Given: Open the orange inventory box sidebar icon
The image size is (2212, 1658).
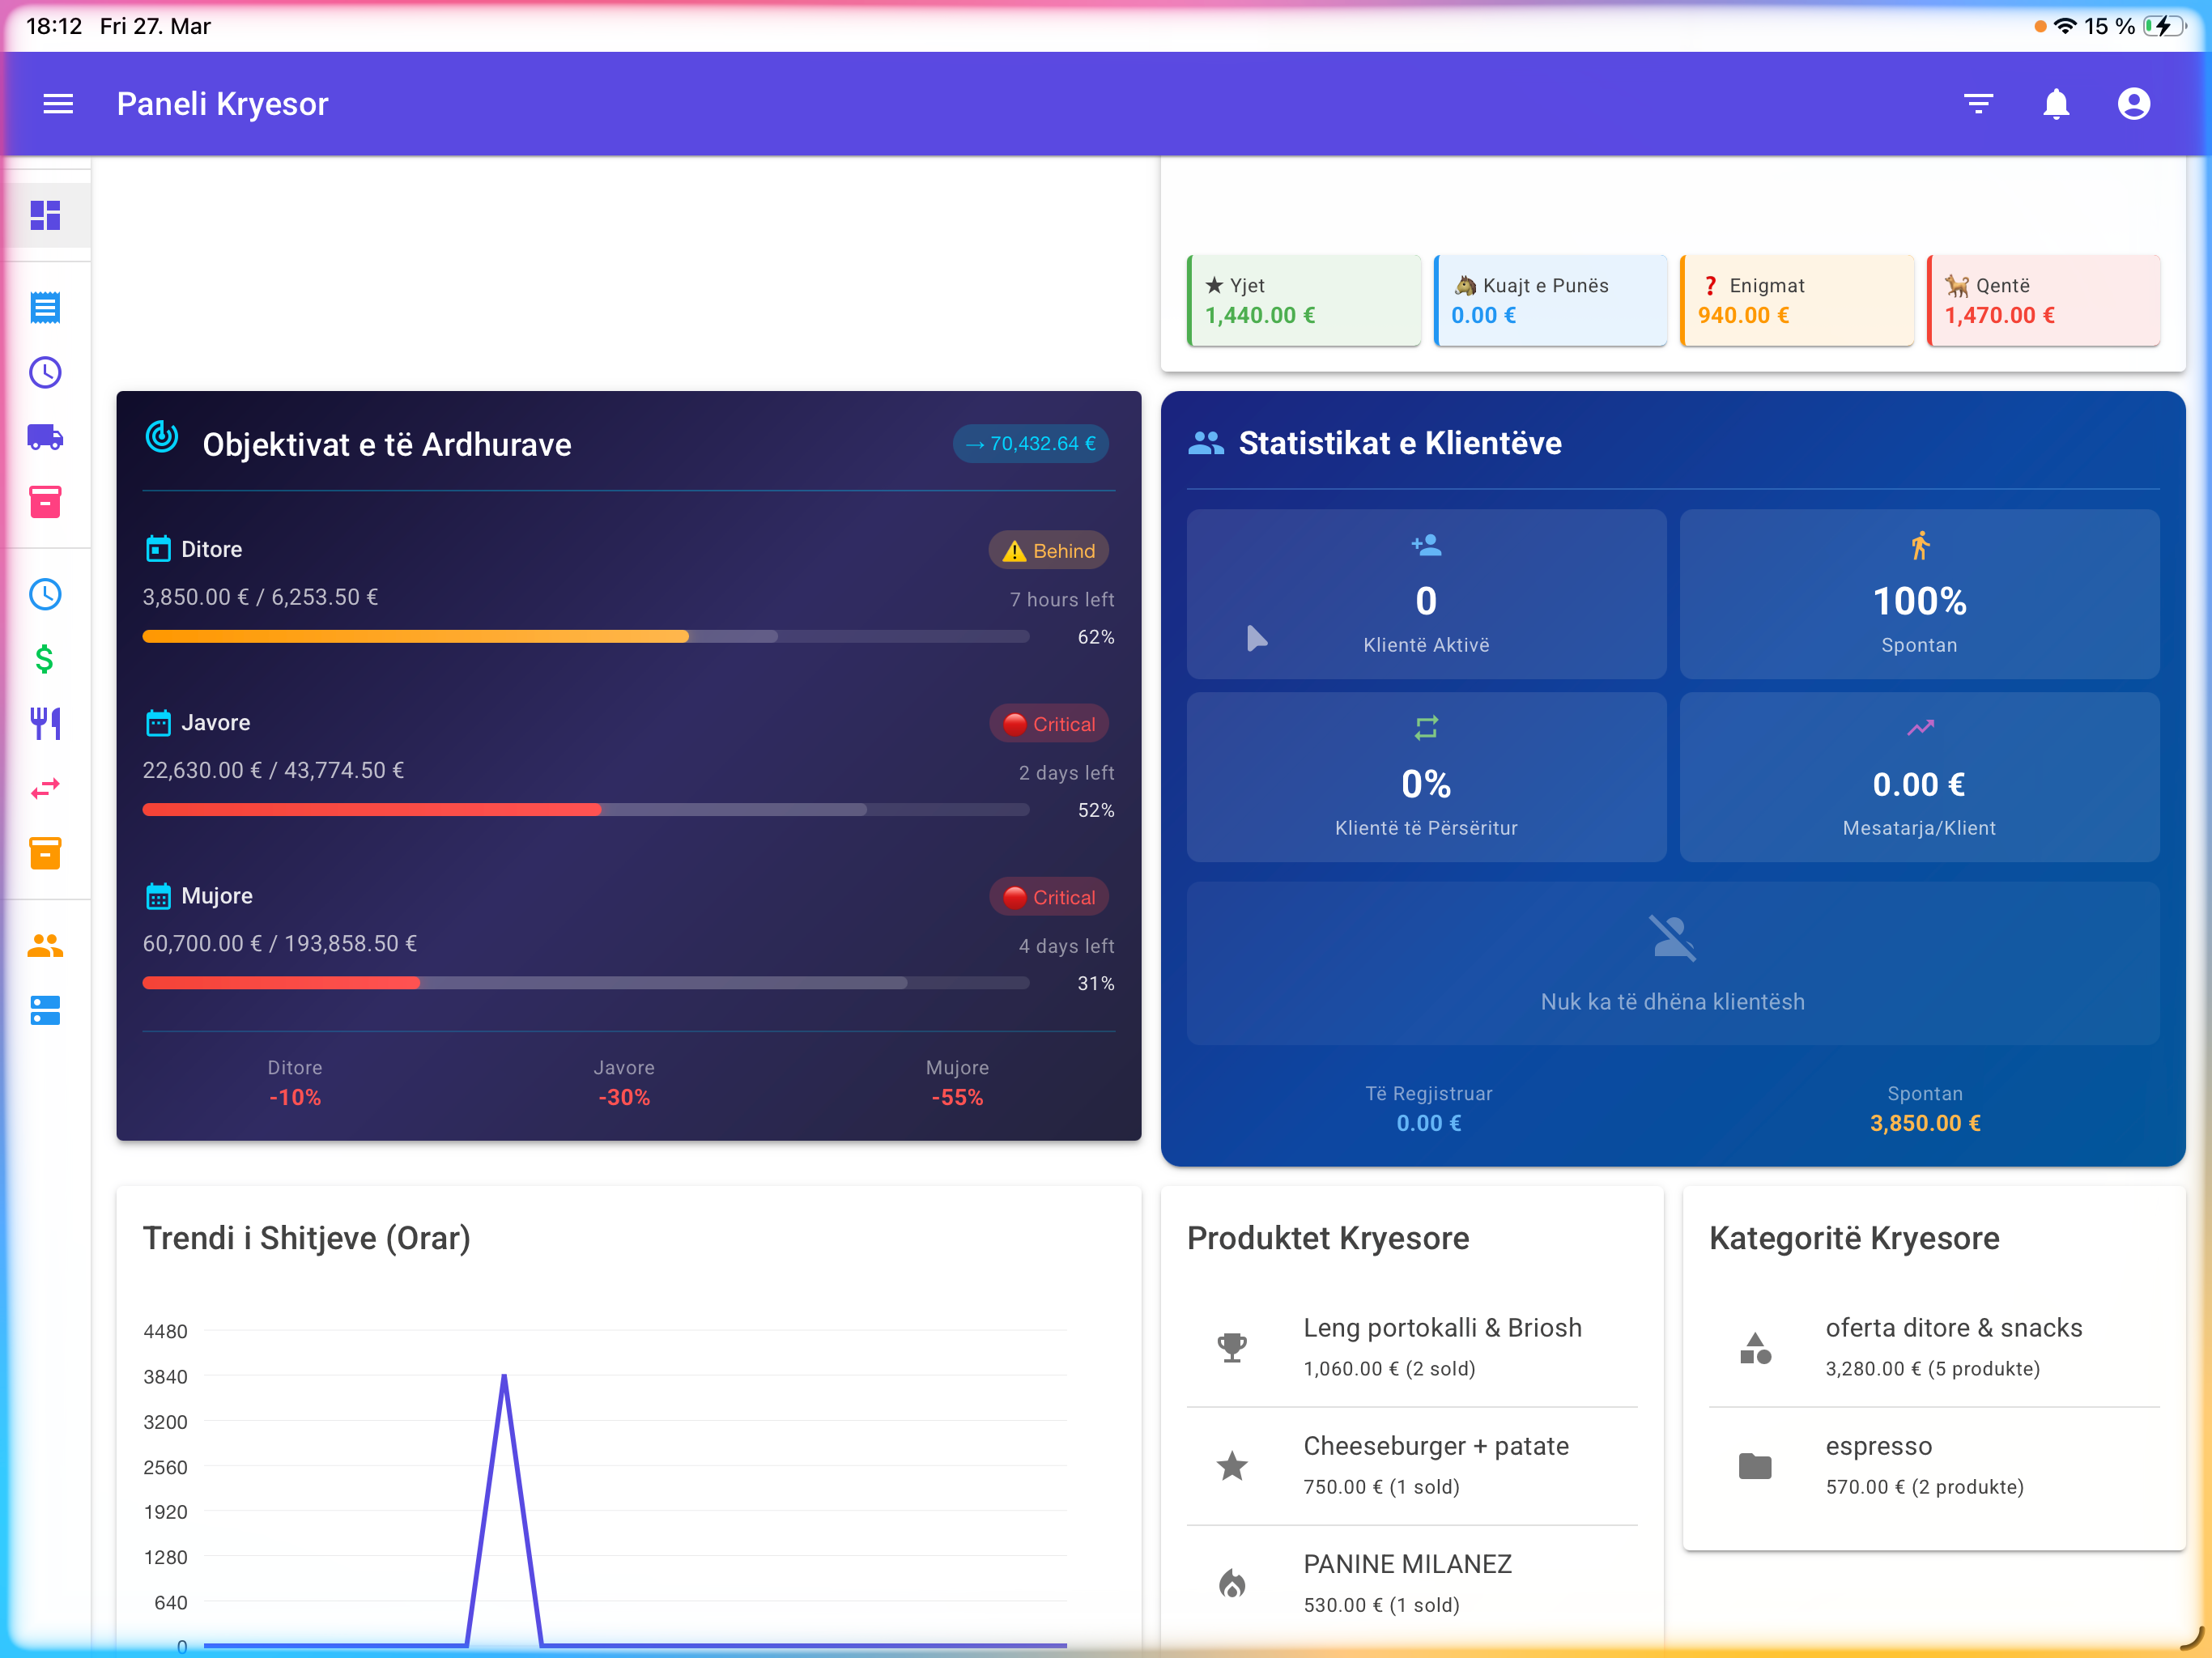Looking at the screenshot, I should 45,852.
